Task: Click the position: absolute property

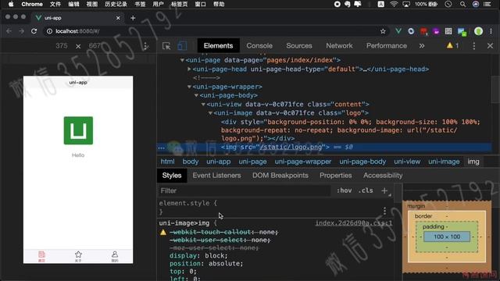Action: pyautogui.click(x=206, y=264)
